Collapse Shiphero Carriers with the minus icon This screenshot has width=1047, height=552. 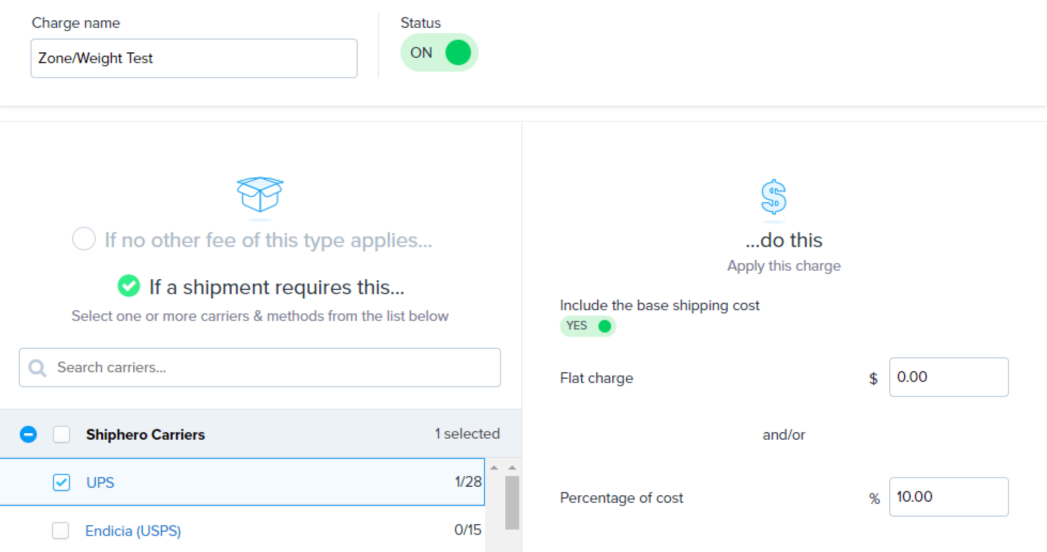click(x=28, y=434)
